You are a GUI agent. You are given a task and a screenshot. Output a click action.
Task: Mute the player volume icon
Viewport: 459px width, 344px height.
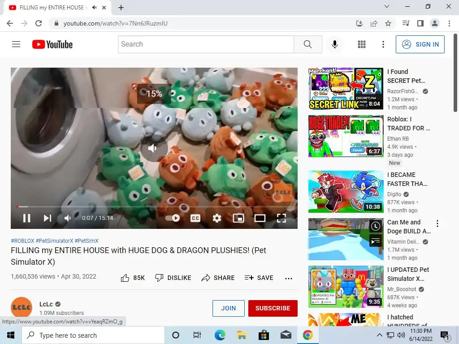coord(68,218)
